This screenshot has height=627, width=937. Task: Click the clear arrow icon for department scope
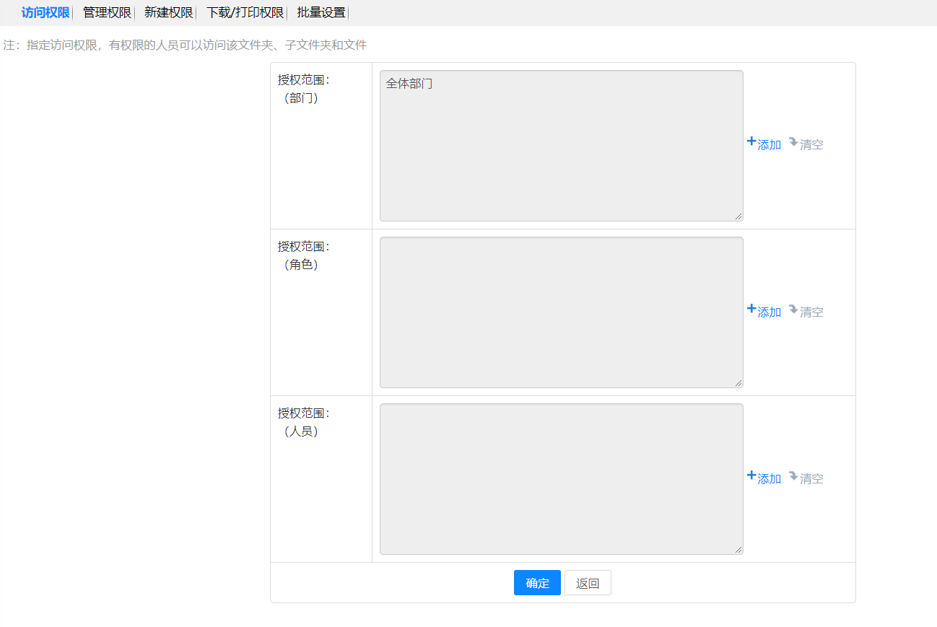(793, 142)
